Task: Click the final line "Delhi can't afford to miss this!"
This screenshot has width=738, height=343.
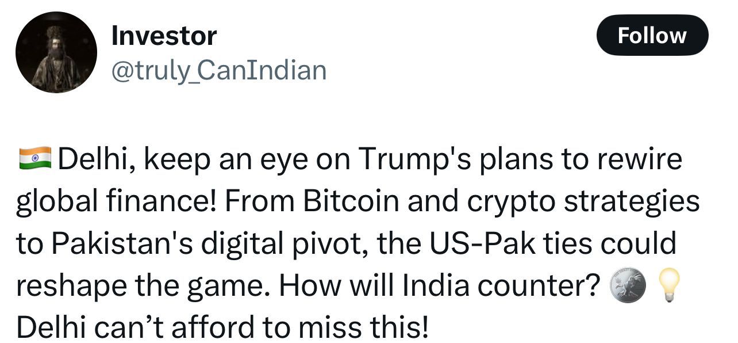Action: pyautogui.click(x=222, y=328)
